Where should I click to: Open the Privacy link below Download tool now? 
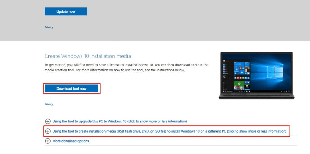point(49,104)
